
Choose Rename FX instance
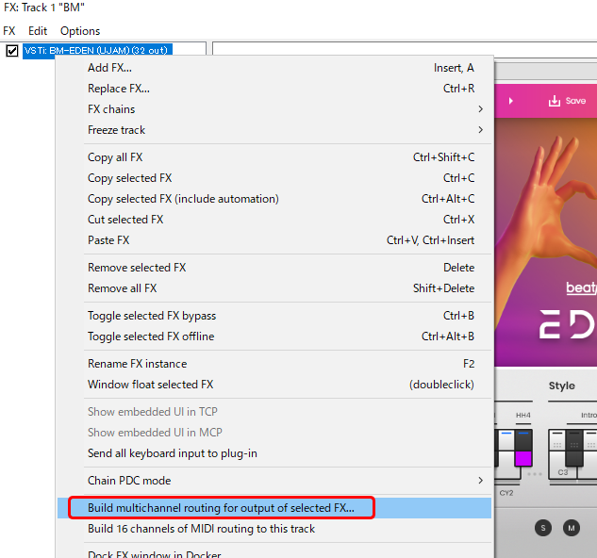pos(274,364)
